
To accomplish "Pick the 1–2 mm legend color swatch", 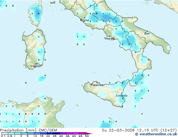I will [18, 133].
